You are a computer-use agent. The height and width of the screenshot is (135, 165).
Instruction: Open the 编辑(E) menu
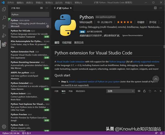click(20, 3)
